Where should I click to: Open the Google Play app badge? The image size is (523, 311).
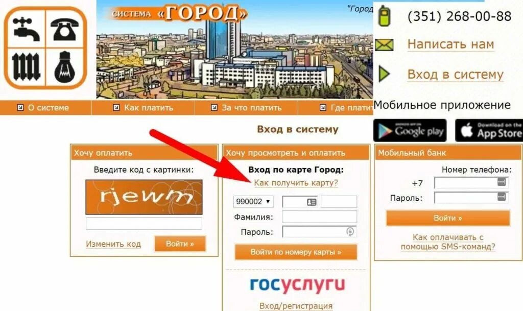[x=410, y=130]
